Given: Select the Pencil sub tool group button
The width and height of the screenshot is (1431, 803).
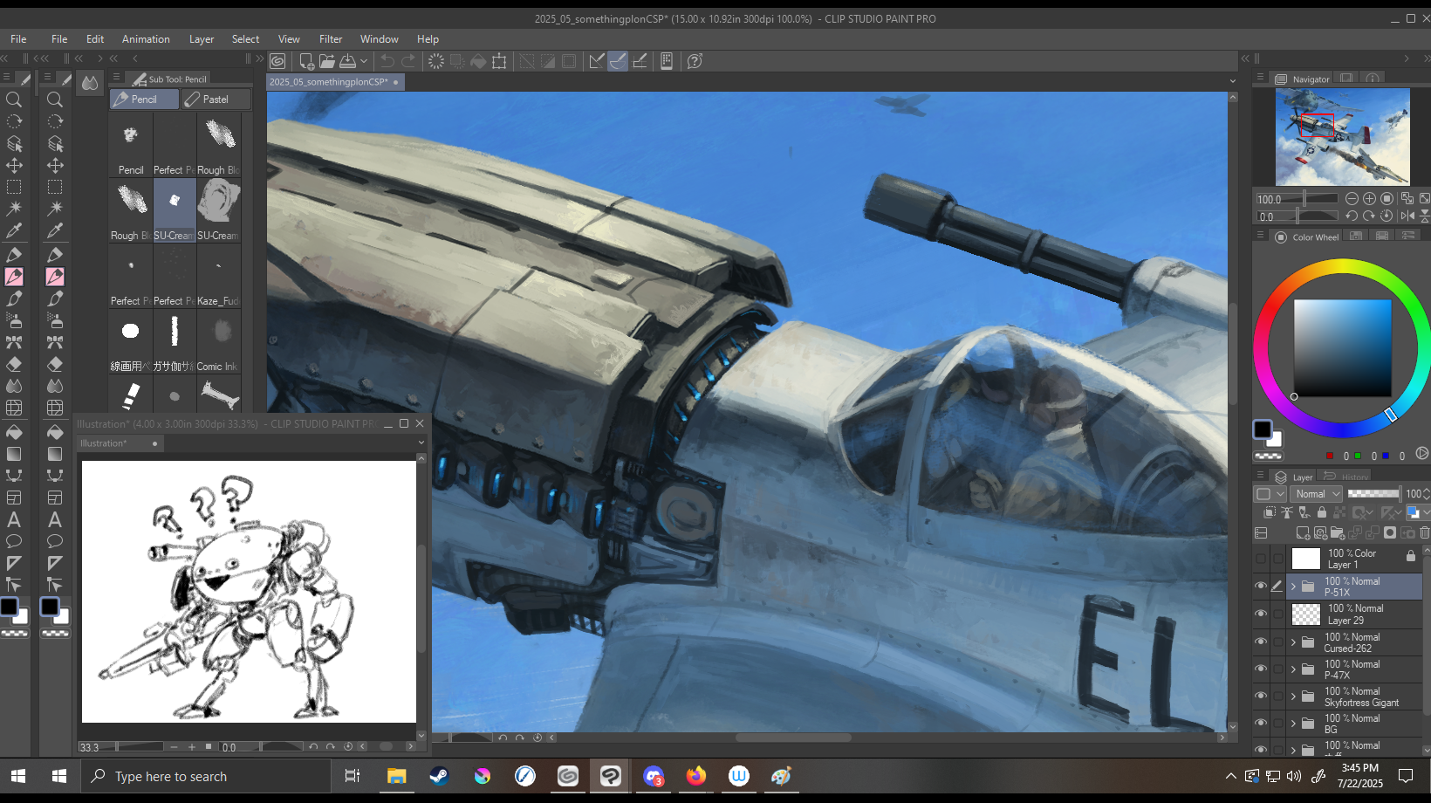Looking at the screenshot, I should (144, 100).
